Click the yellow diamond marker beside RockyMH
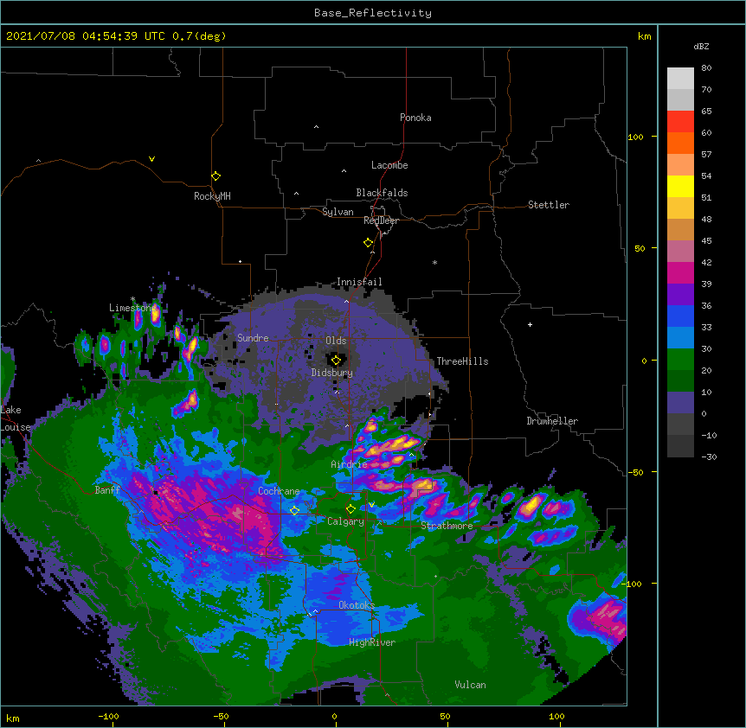The image size is (746, 728). (x=216, y=176)
